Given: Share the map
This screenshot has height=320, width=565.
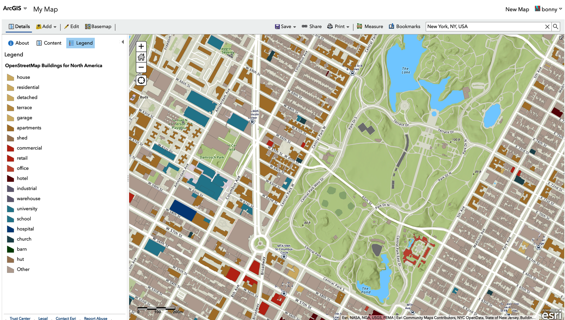Looking at the screenshot, I should (x=312, y=26).
